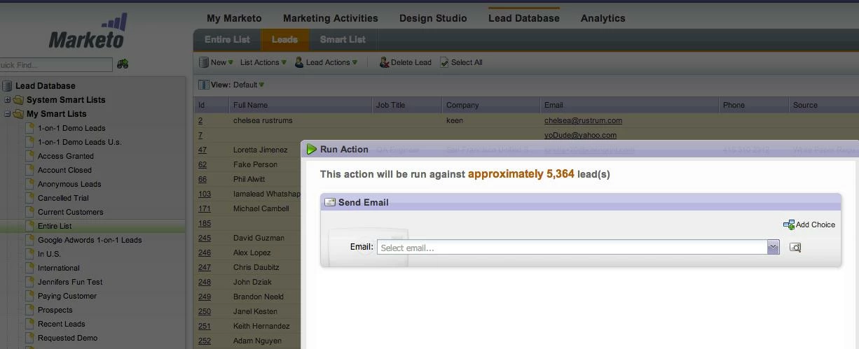Select the In U.S. list

[49, 254]
